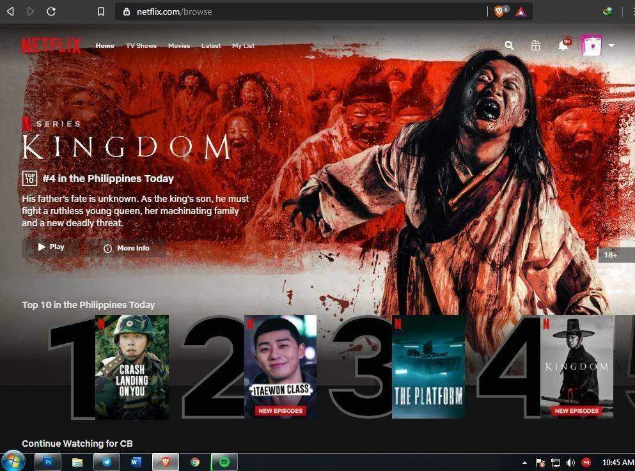The width and height of the screenshot is (635, 471).
Task: Click the Top 10 badge icon
Action: click(x=29, y=178)
